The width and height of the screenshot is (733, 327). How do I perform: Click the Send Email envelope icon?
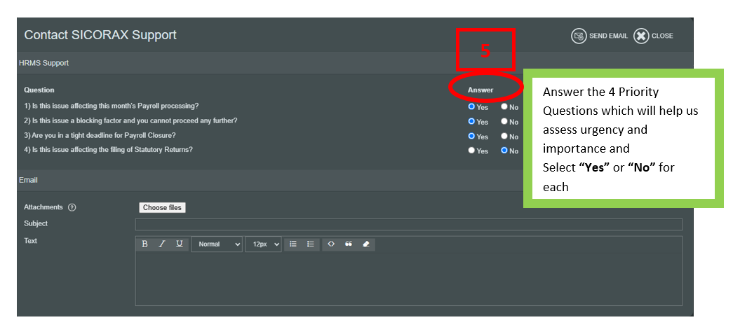[x=579, y=36]
